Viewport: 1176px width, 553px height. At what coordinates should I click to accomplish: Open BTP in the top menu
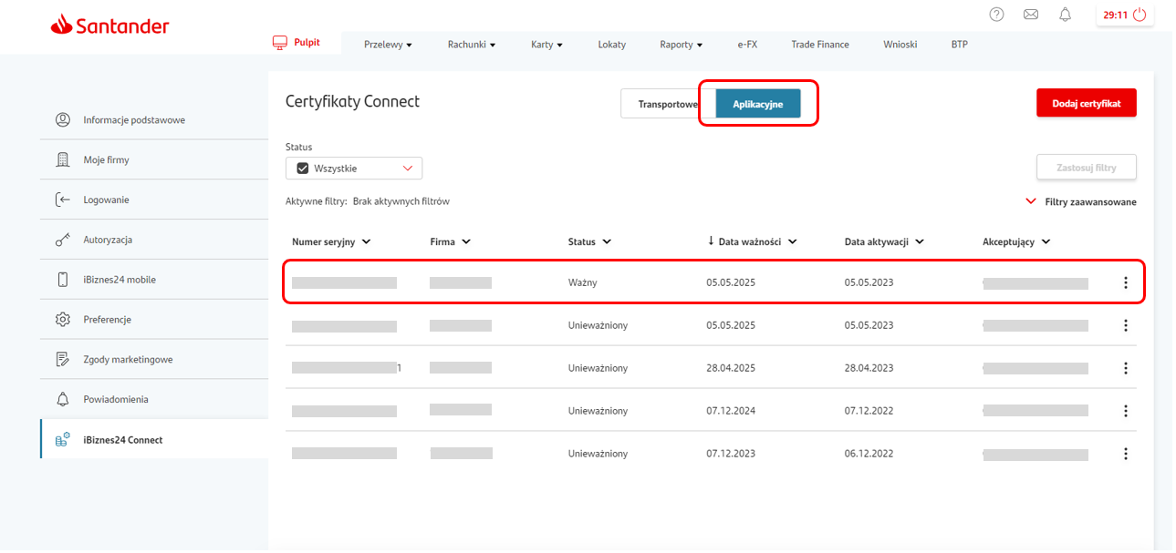point(960,45)
